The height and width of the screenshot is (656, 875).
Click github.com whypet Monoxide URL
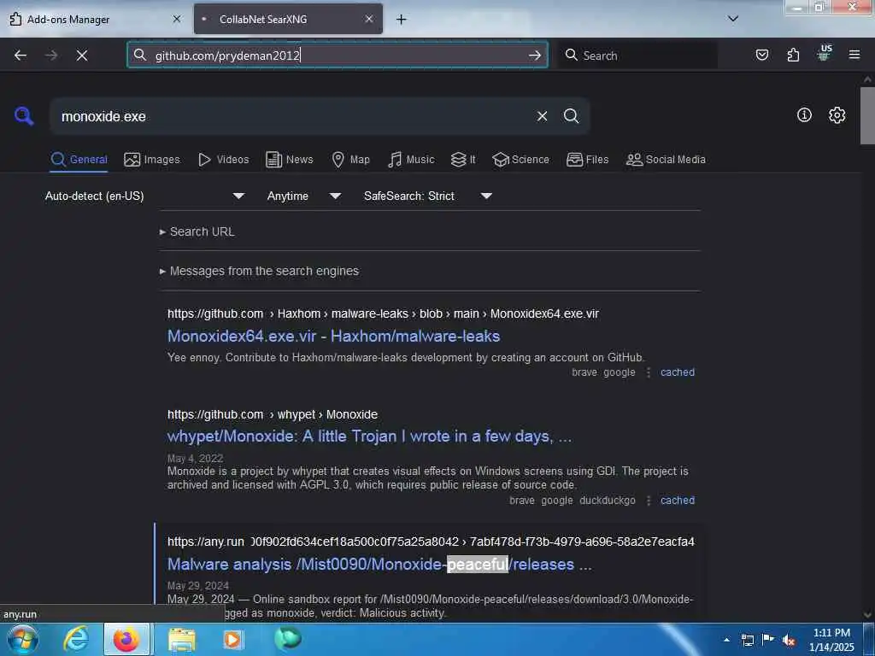(273, 414)
